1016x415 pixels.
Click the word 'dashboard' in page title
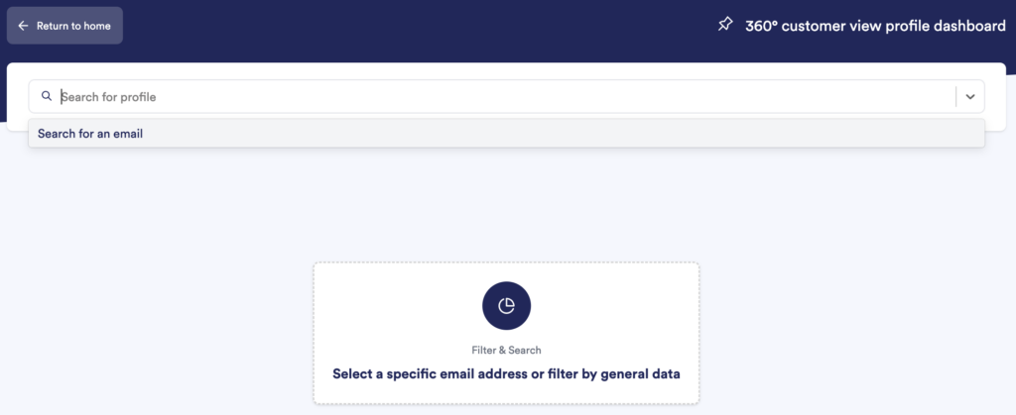963,26
